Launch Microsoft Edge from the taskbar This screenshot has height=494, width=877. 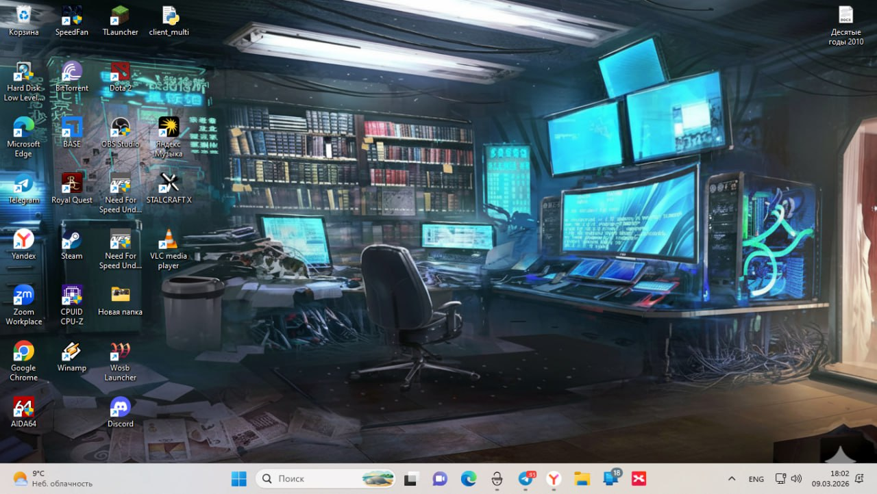pyautogui.click(x=469, y=479)
